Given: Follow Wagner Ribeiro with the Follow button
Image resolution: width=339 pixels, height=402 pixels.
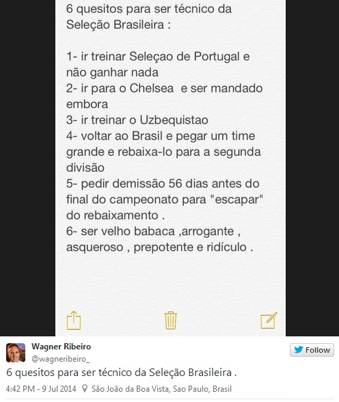Looking at the screenshot, I should [x=312, y=350].
